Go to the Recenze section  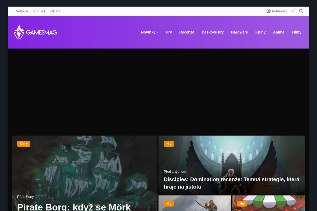[x=187, y=32]
